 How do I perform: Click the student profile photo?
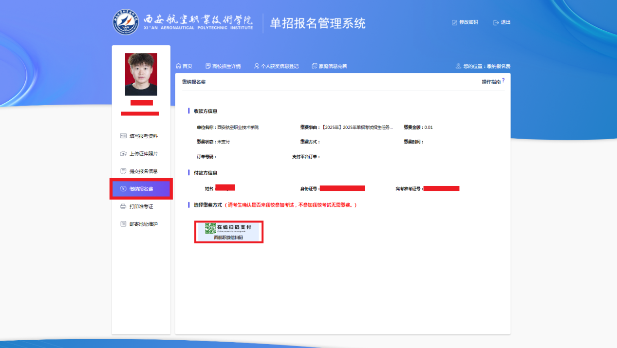click(141, 74)
